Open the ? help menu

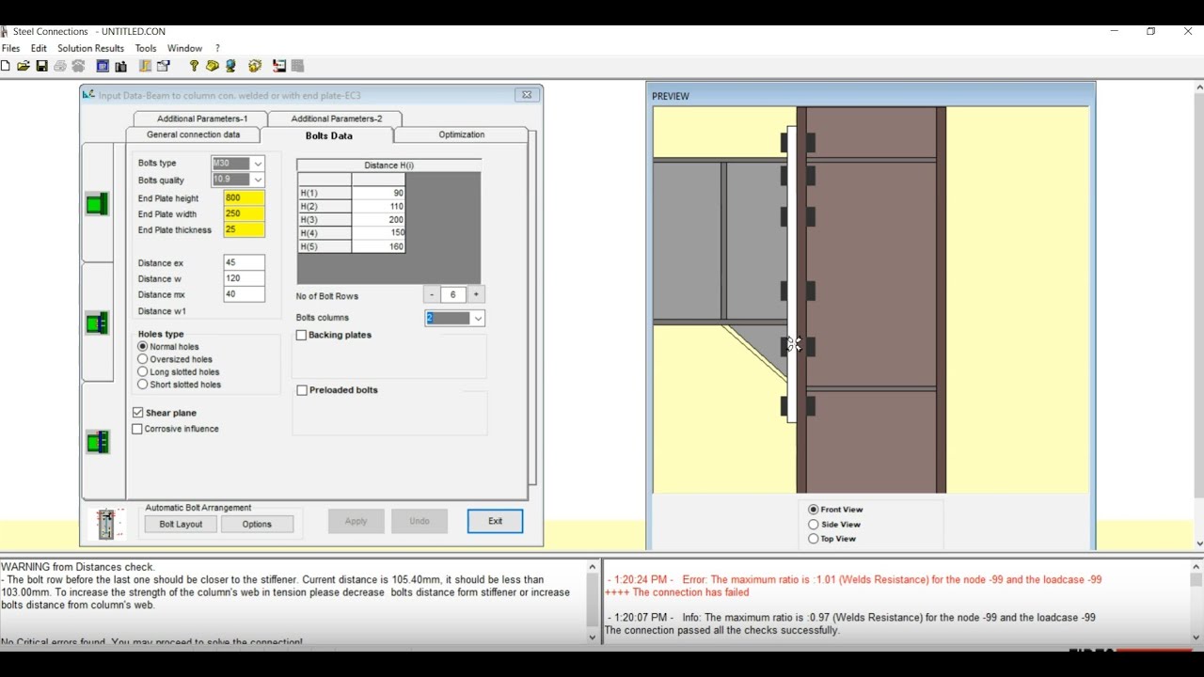point(217,48)
